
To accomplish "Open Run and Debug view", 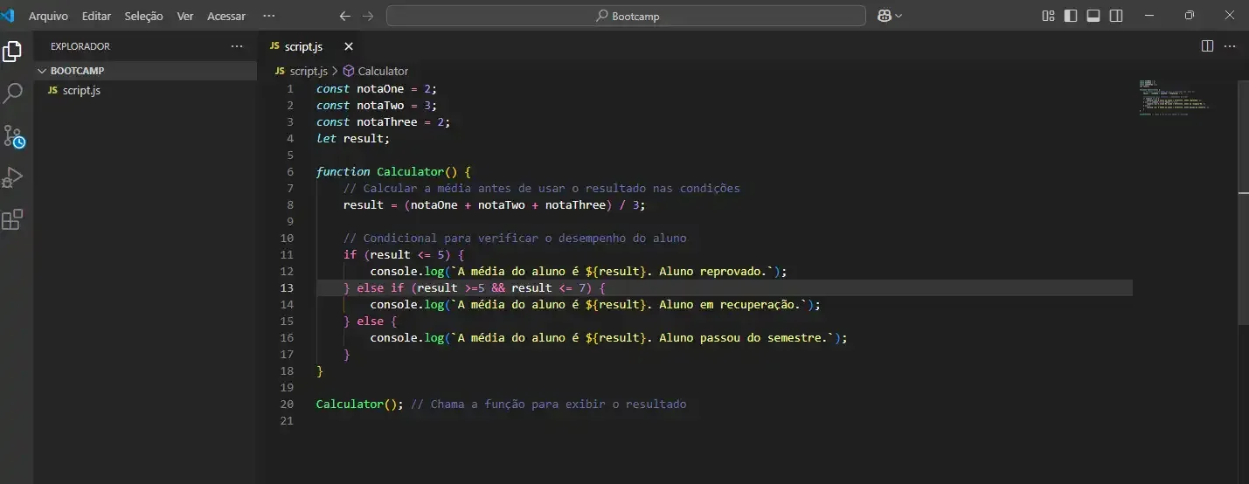I will [12, 177].
